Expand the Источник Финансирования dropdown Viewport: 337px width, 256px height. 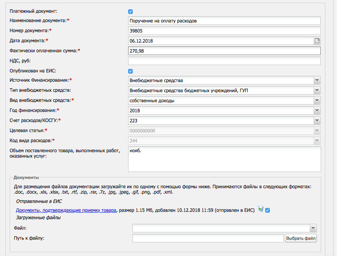click(x=317, y=80)
